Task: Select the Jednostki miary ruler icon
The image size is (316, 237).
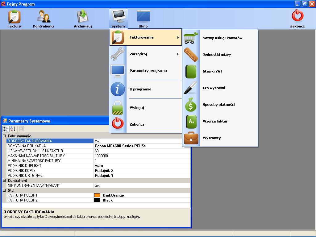Action: [191, 55]
